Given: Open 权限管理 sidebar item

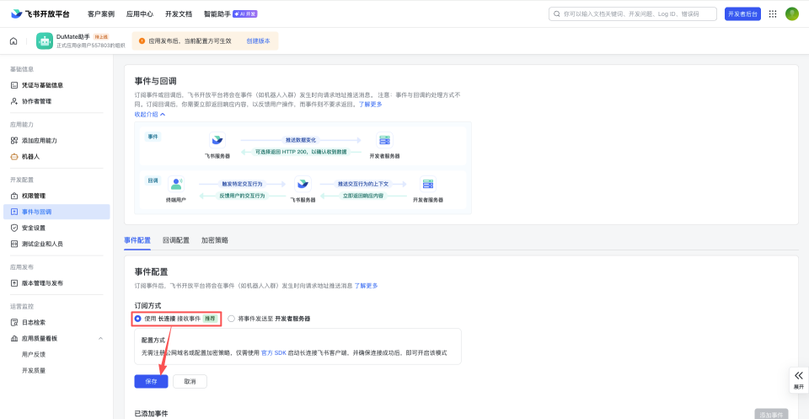Looking at the screenshot, I should coord(34,196).
